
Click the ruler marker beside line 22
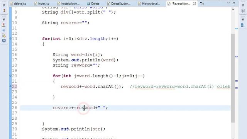10,86
